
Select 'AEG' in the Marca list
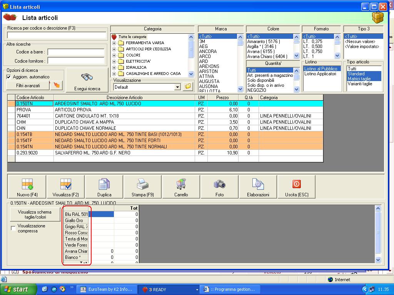point(203,46)
